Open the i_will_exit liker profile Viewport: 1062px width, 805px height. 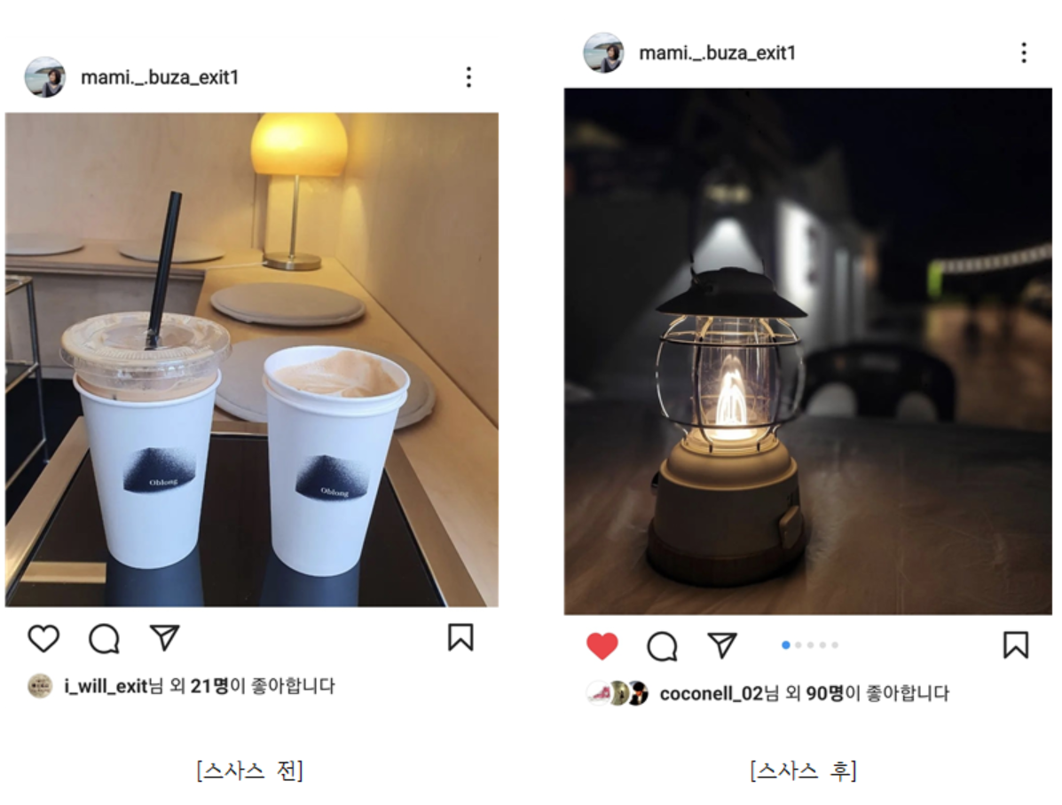coord(106,686)
